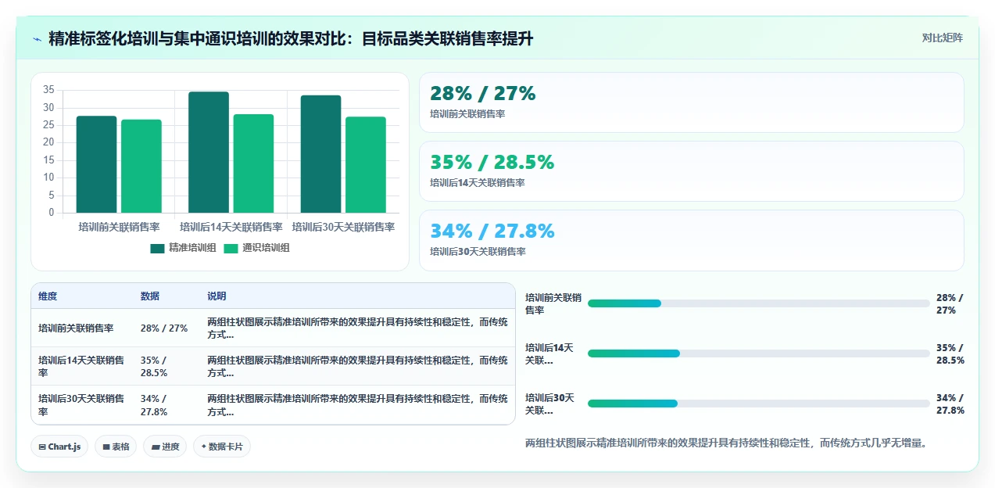Click the Chart.js tag chip
This screenshot has width=995, height=488.
coord(59,447)
